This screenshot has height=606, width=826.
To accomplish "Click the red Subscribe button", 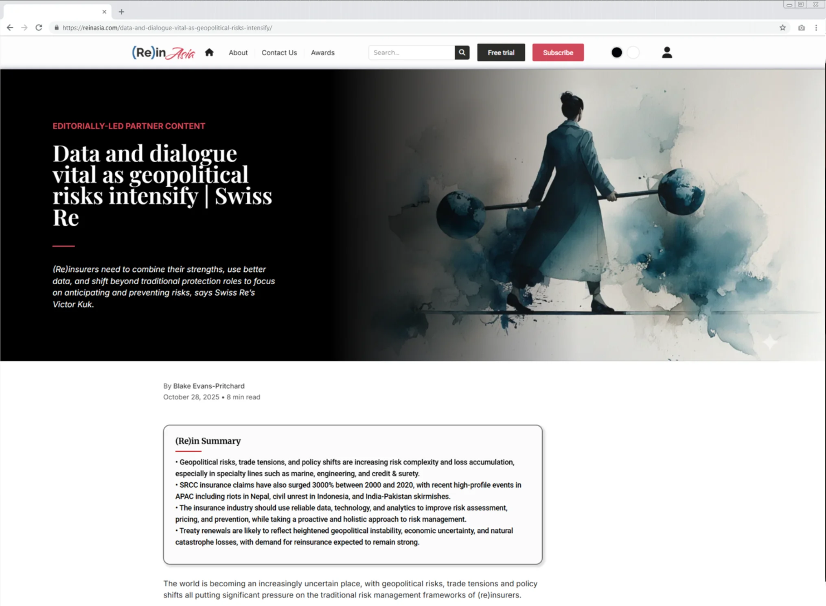I will click(x=558, y=52).
